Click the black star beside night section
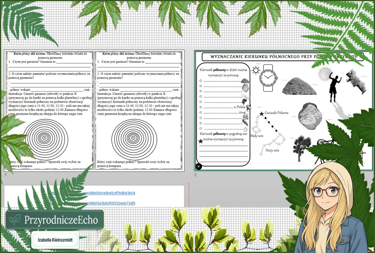375x253 pixels. click(200, 141)
